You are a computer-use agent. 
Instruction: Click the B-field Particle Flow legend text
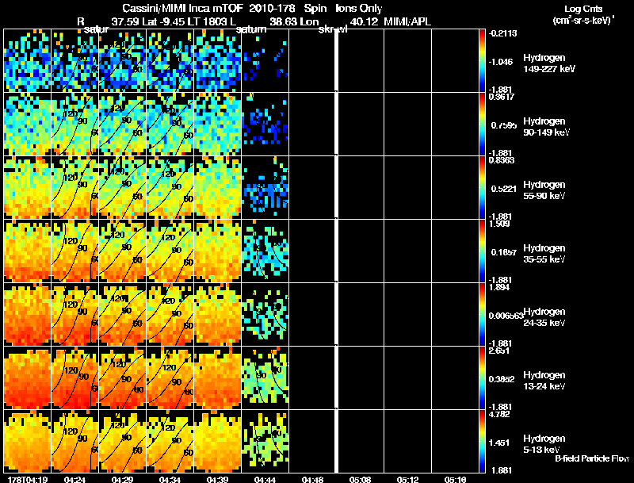591,458
